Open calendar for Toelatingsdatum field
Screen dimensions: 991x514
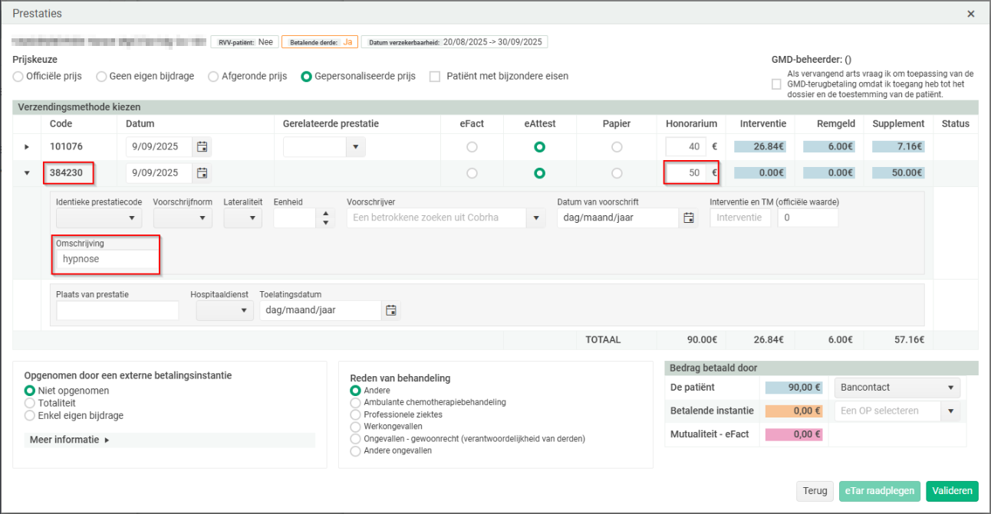tap(391, 310)
